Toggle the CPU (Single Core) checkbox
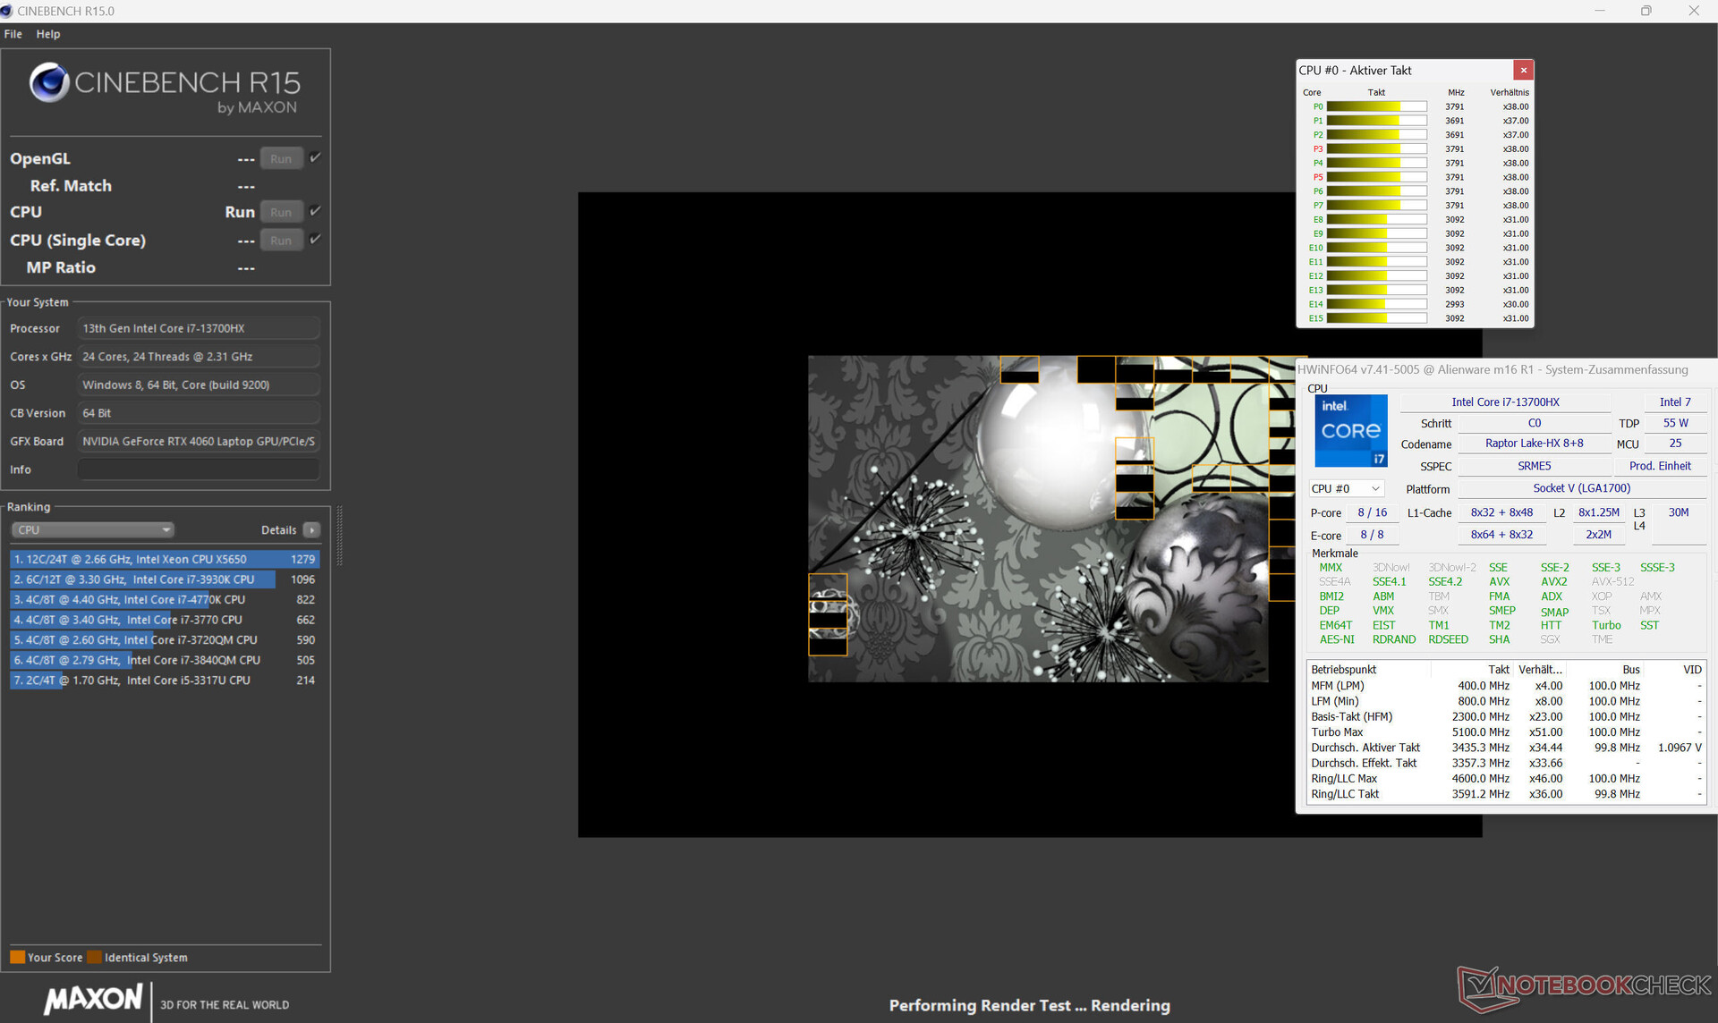1718x1023 pixels. [315, 240]
